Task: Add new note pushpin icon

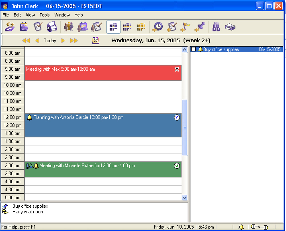Action: tap(200, 27)
